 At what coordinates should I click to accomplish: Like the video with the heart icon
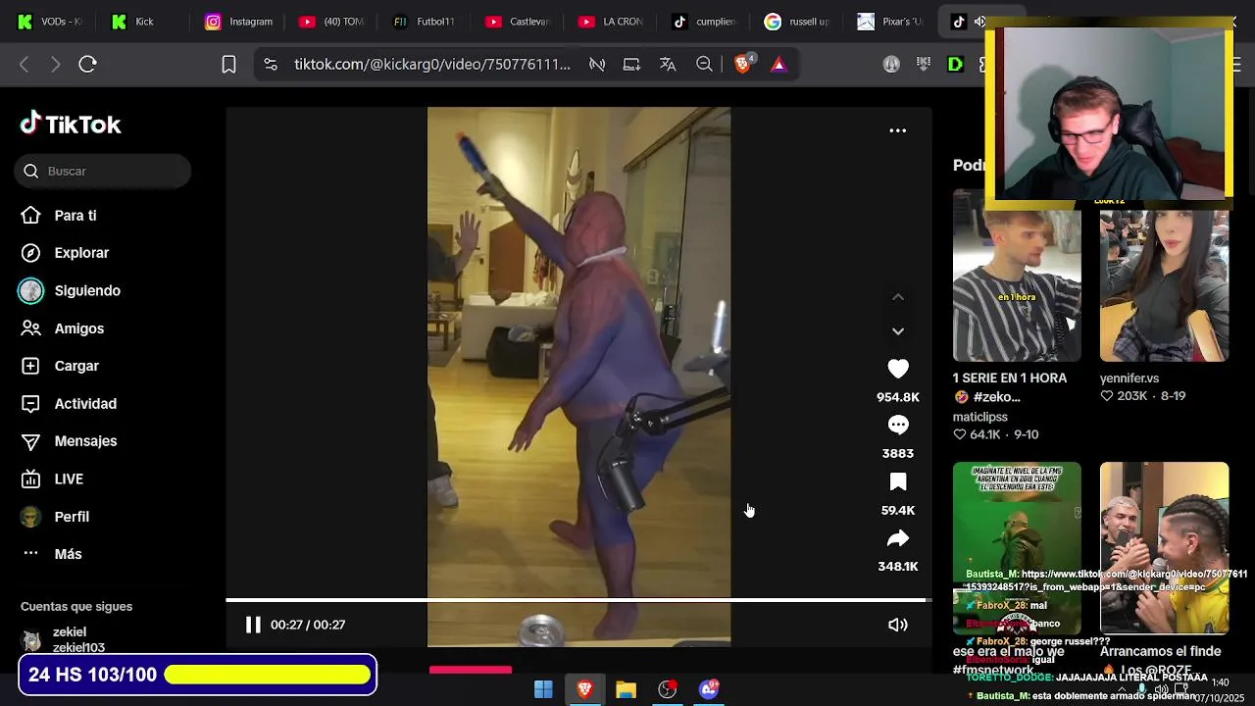(x=898, y=369)
